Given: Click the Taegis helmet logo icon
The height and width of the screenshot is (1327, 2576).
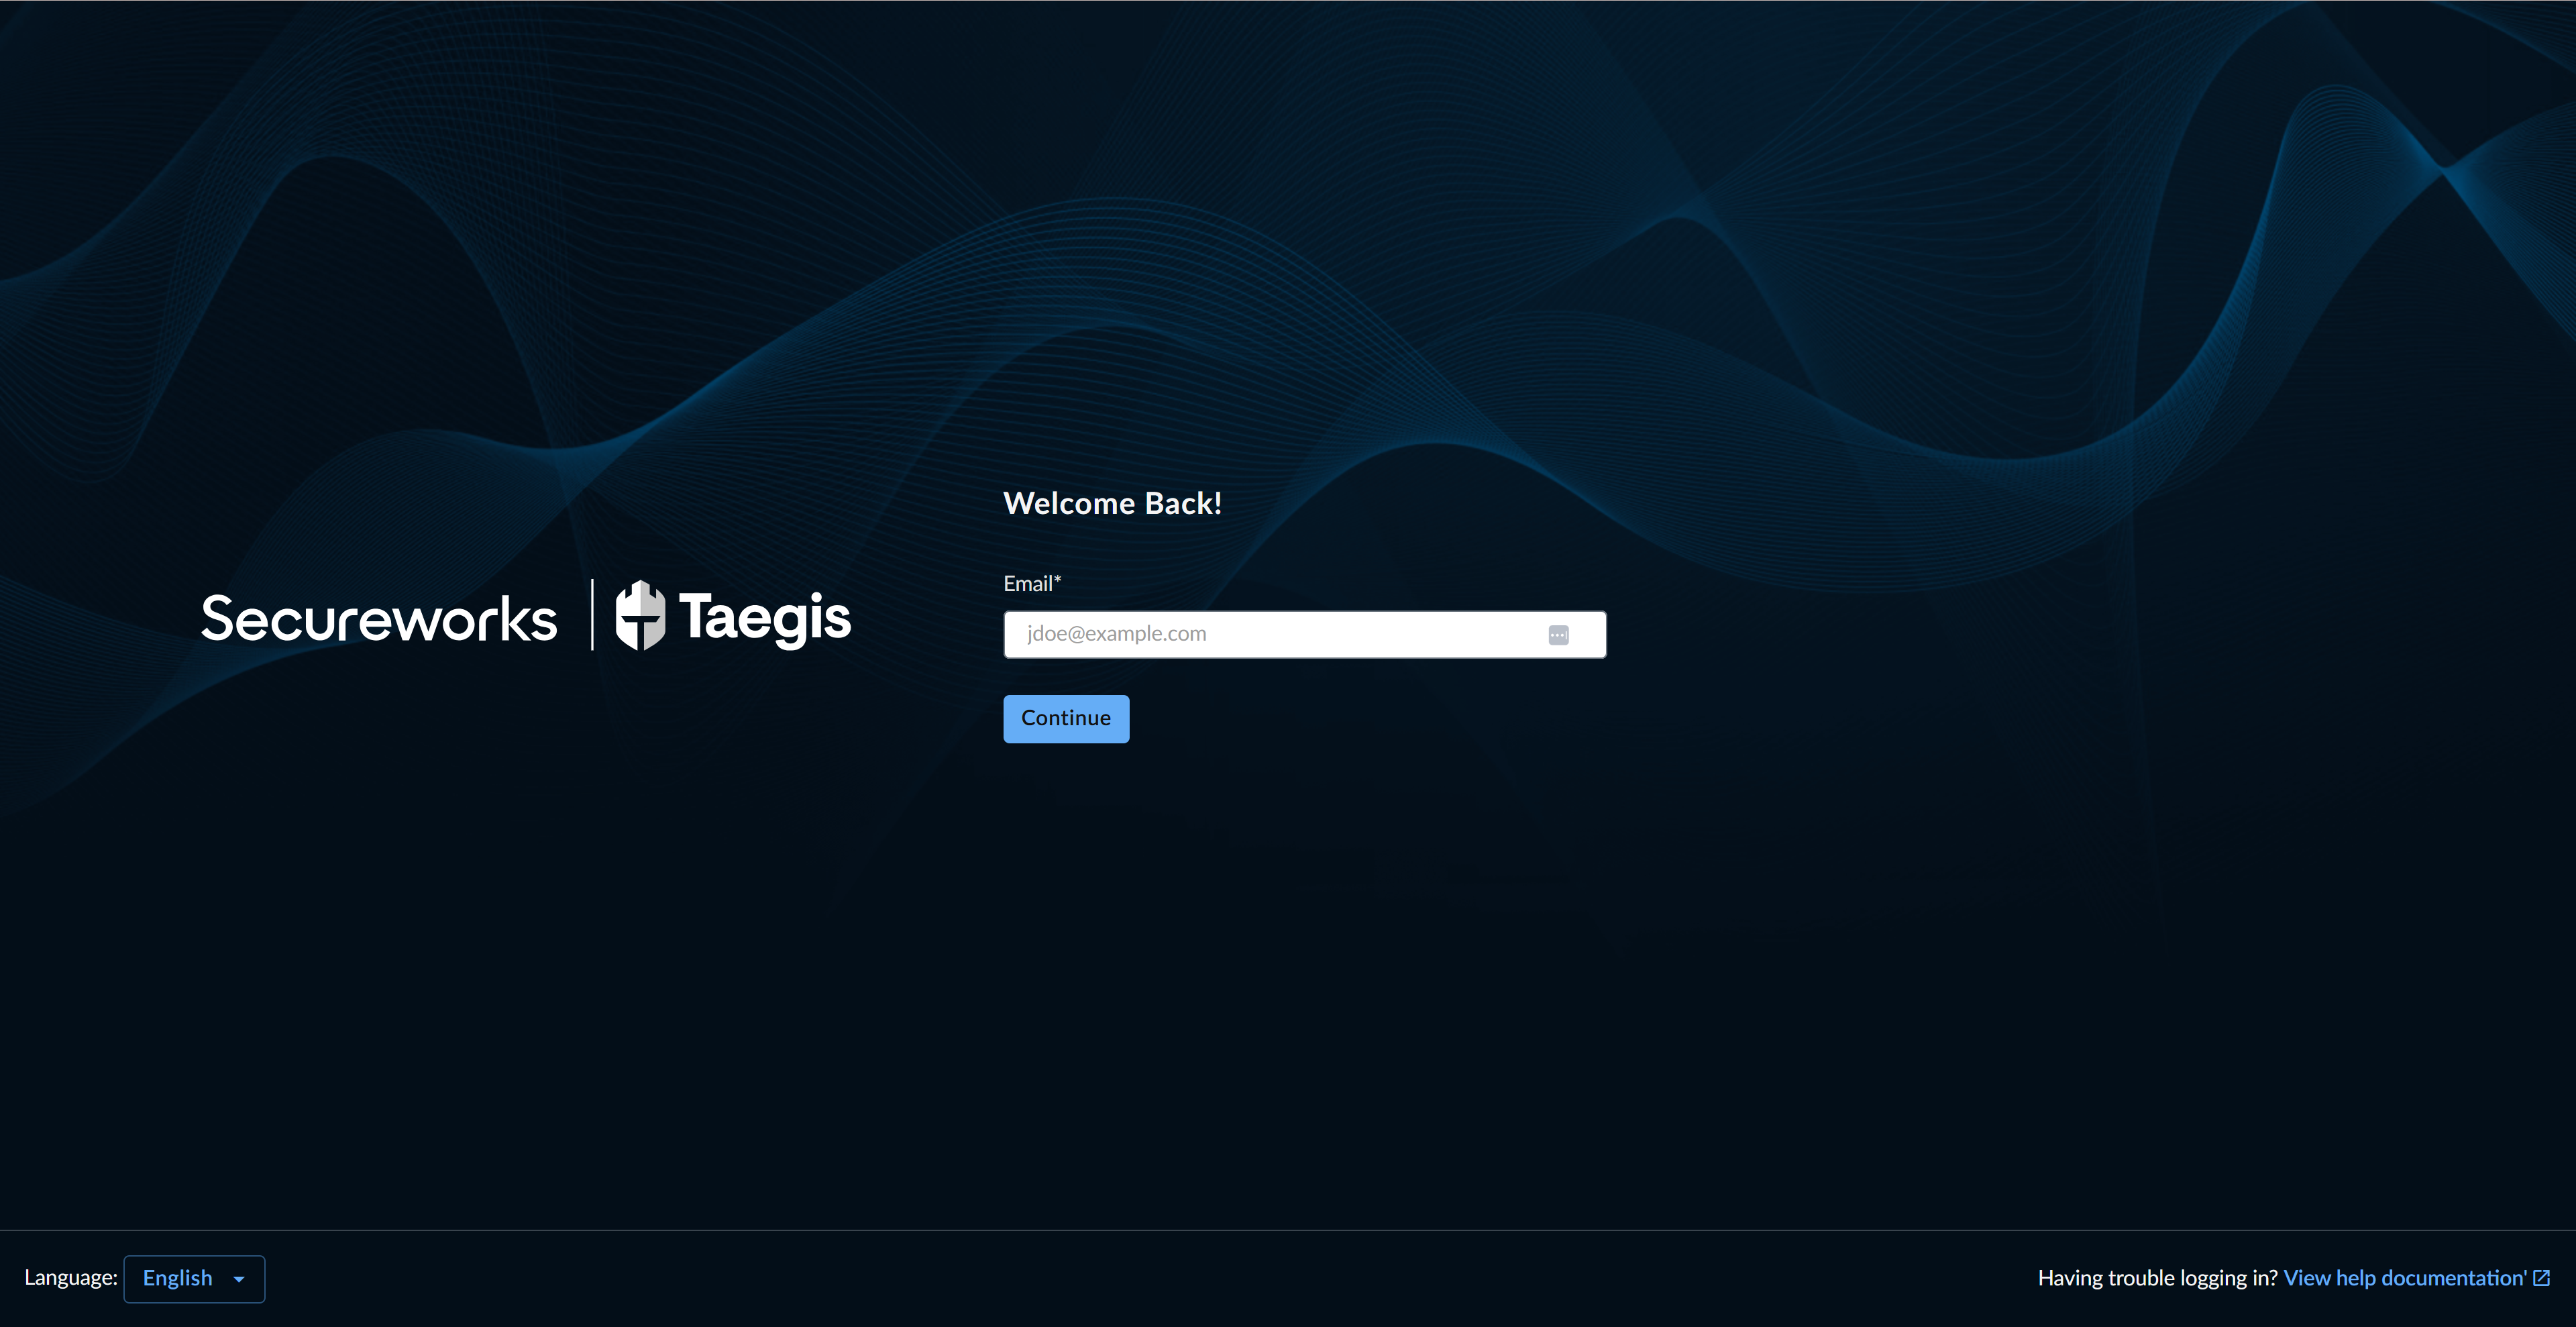Looking at the screenshot, I should (640, 615).
